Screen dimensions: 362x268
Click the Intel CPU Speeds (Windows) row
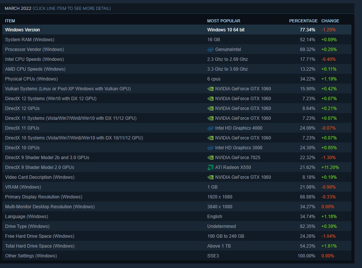34,59
